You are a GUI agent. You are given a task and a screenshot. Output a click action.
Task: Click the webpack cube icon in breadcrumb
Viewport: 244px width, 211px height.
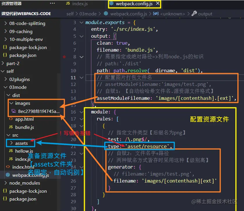pos(106,14)
